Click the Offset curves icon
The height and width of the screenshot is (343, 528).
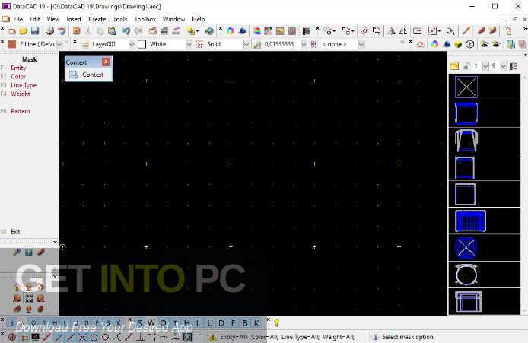pos(450,31)
